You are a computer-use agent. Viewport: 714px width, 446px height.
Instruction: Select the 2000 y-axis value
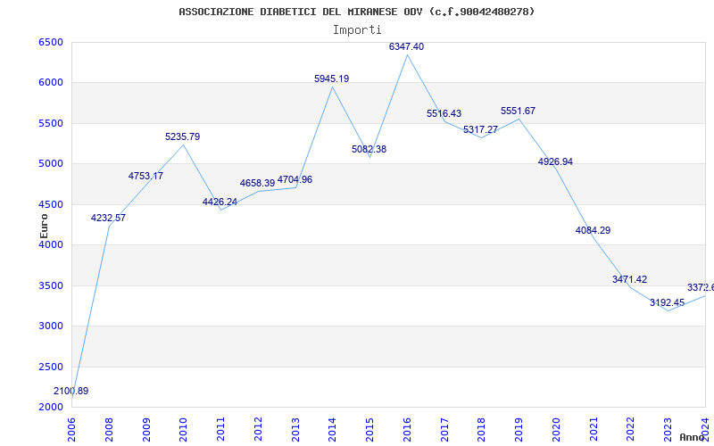[51, 408]
